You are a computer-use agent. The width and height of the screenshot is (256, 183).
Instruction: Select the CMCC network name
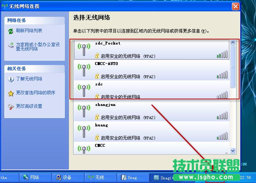pos(100,145)
